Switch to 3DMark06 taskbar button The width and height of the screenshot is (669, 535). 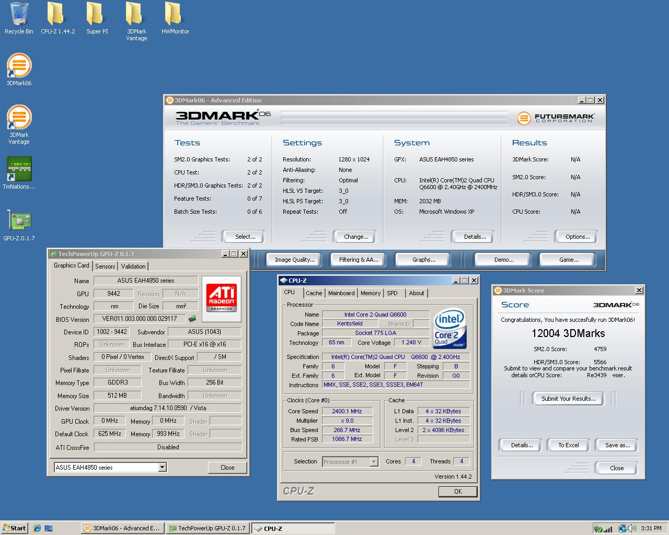pyautogui.click(x=122, y=528)
